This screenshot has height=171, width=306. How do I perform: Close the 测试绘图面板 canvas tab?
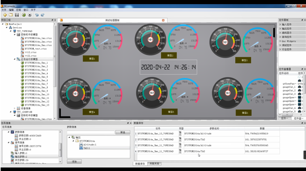click(163, 20)
